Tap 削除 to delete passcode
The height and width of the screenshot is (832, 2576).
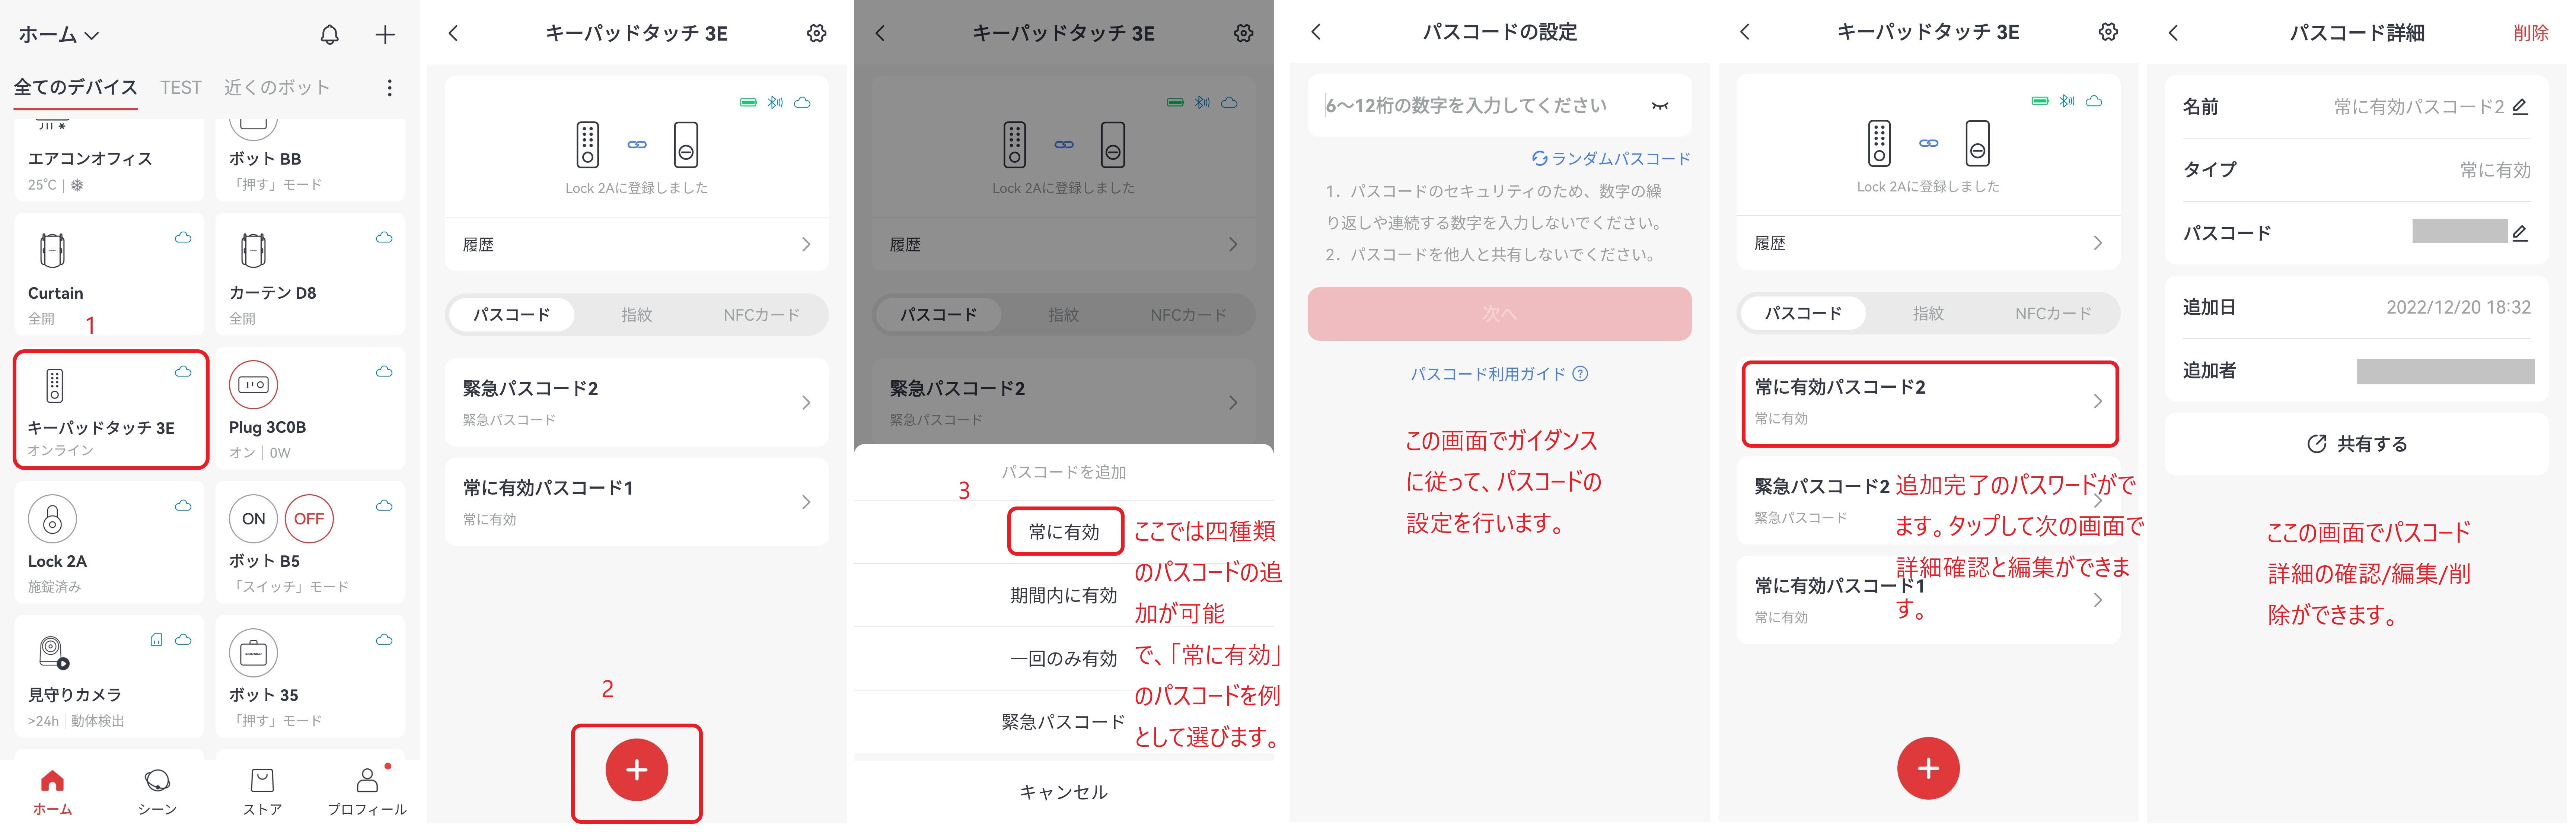tap(2531, 33)
